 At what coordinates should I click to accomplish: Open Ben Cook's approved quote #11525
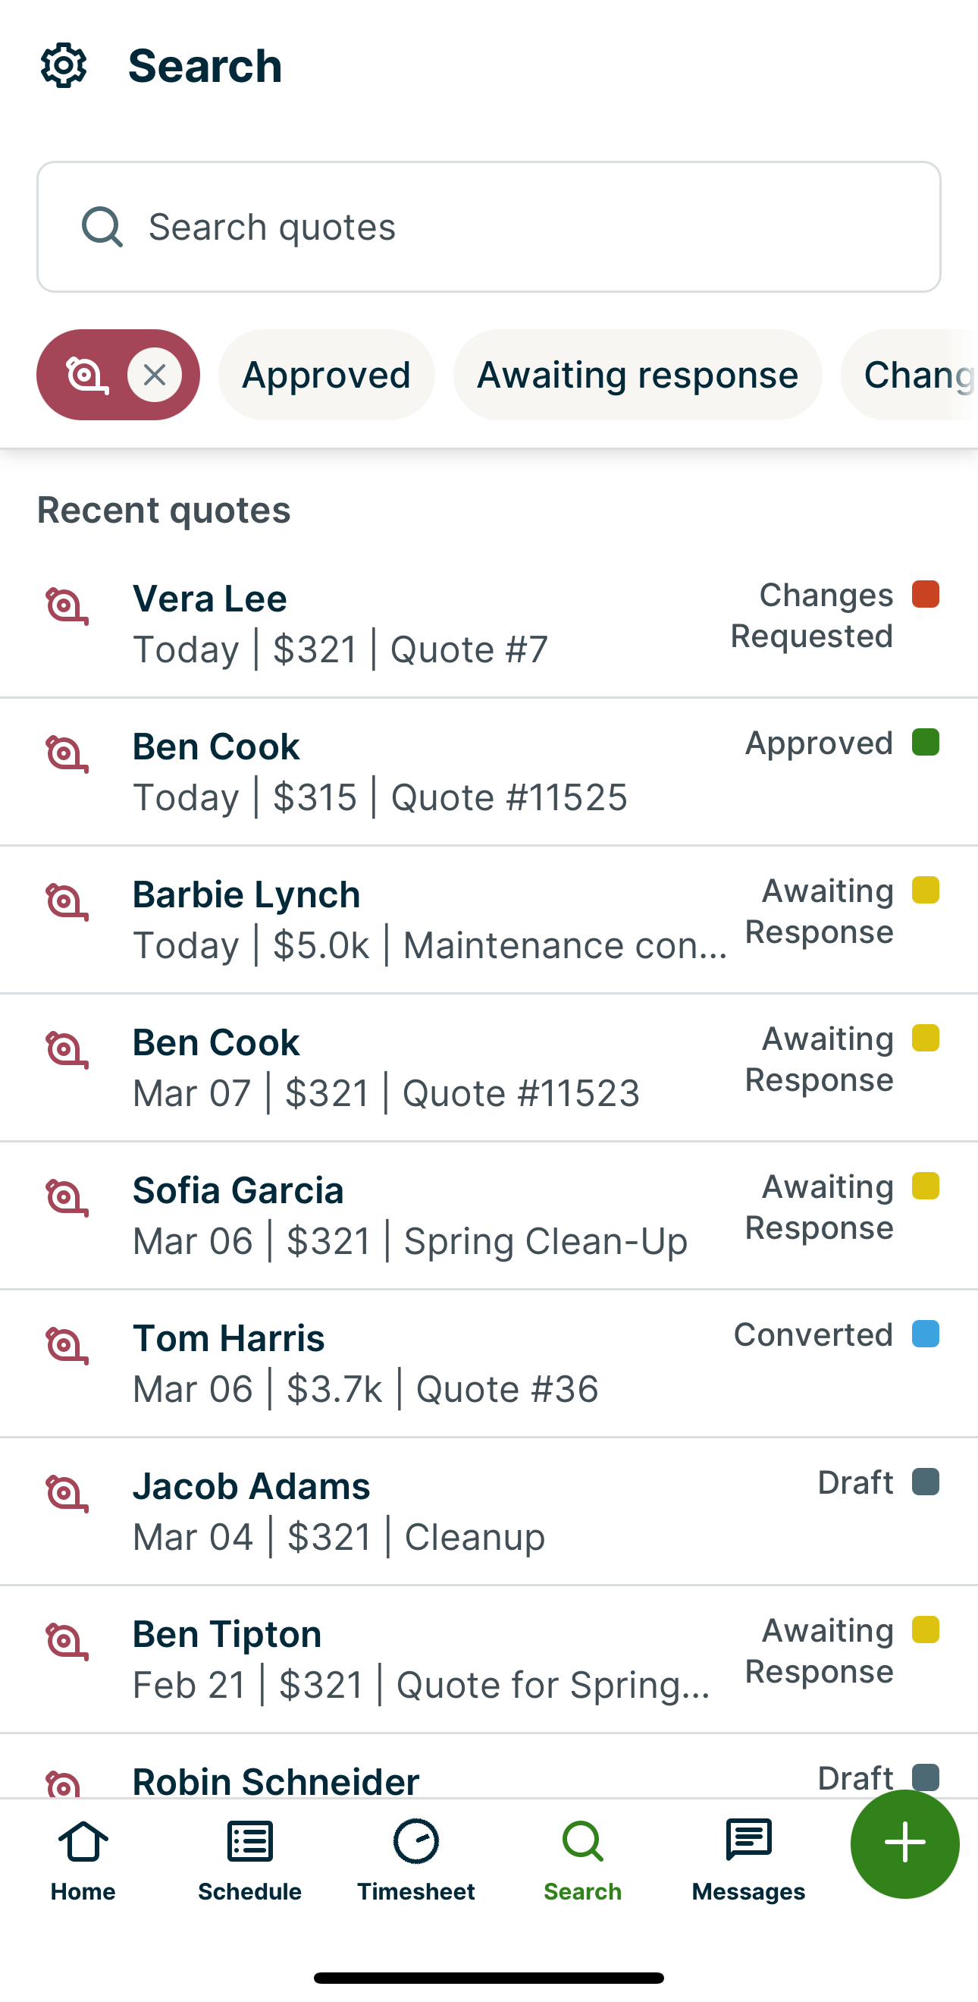click(x=435, y=772)
